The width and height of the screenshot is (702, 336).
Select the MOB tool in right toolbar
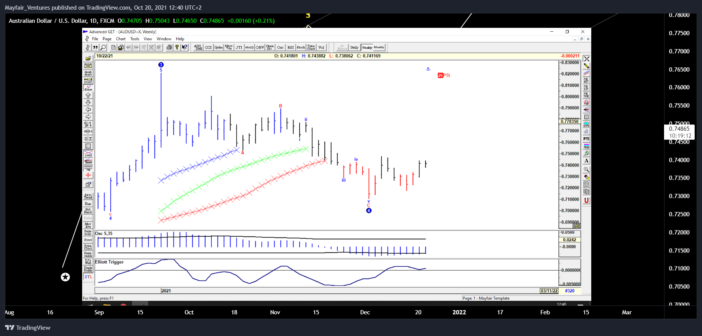tap(586, 146)
